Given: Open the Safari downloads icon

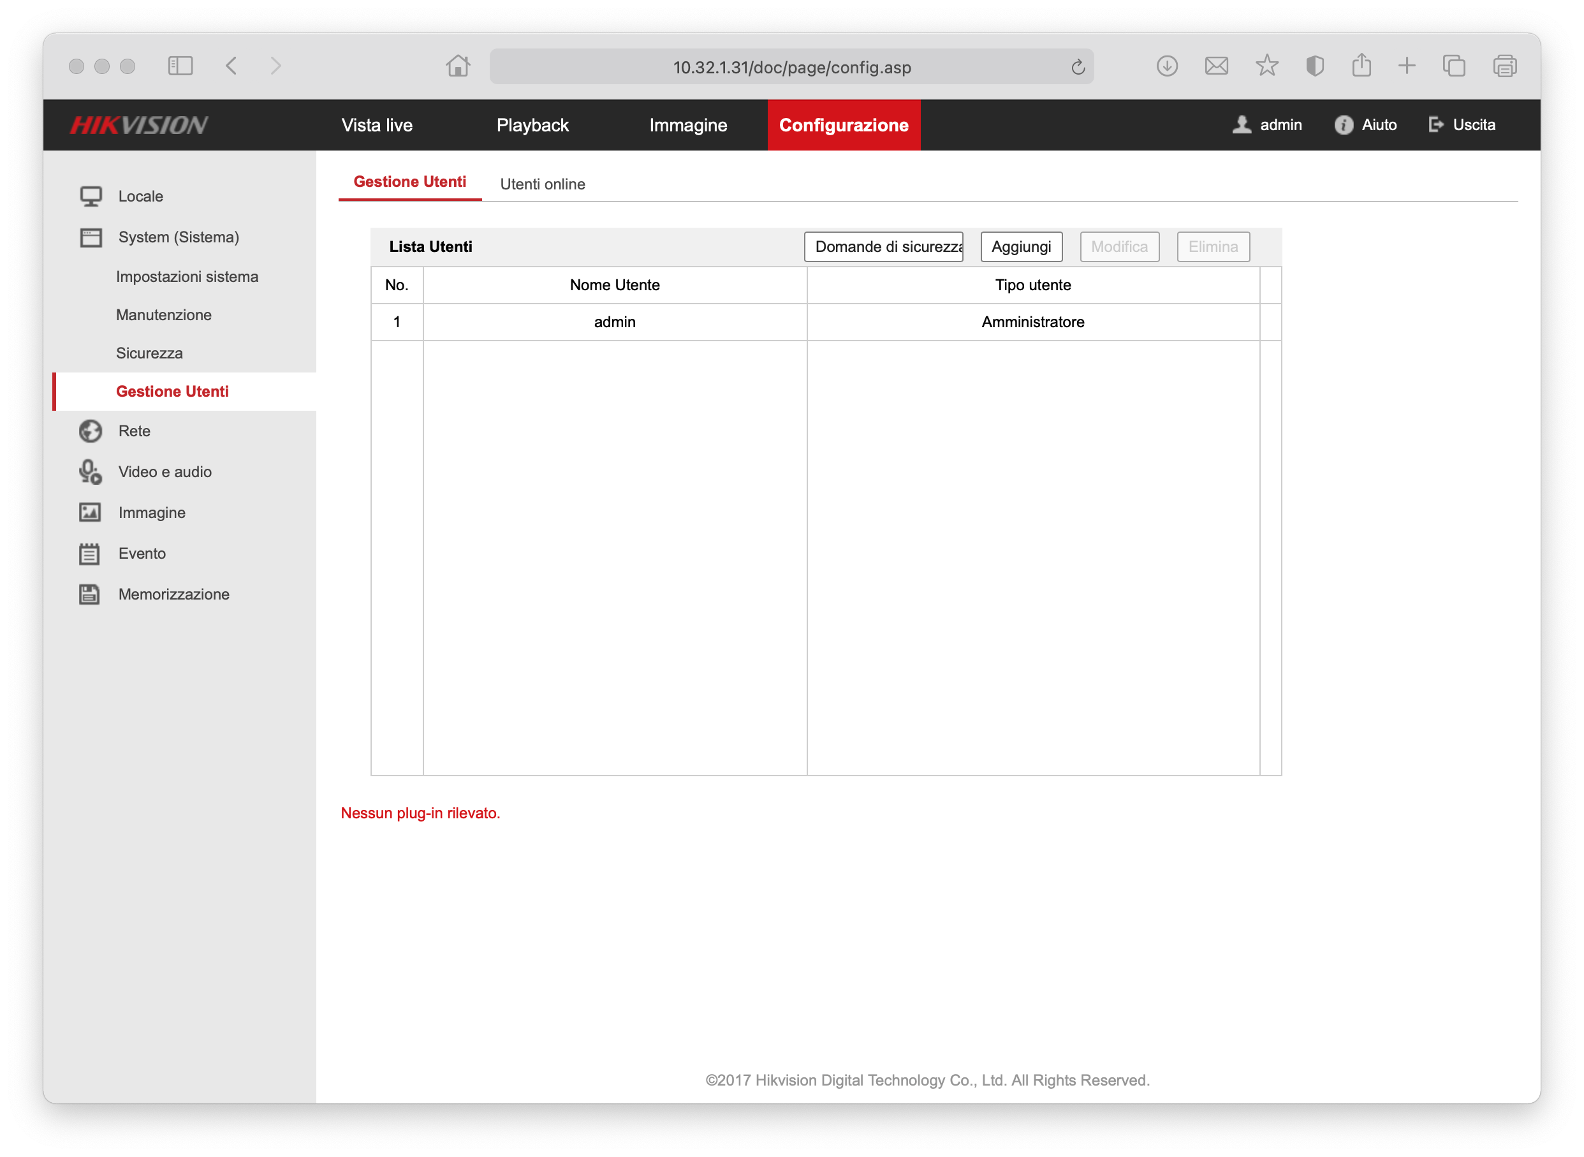Looking at the screenshot, I should pyautogui.click(x=1167, y=66).
